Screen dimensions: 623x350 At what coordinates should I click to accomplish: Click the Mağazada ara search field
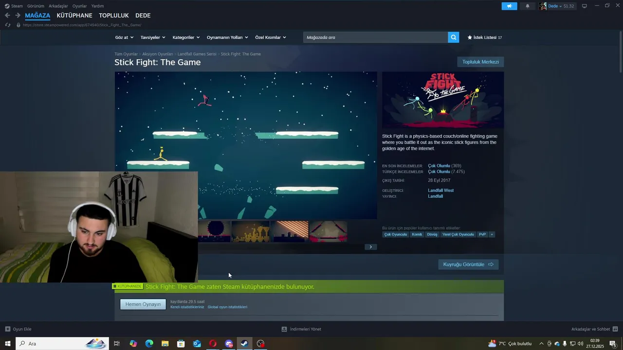376,37
